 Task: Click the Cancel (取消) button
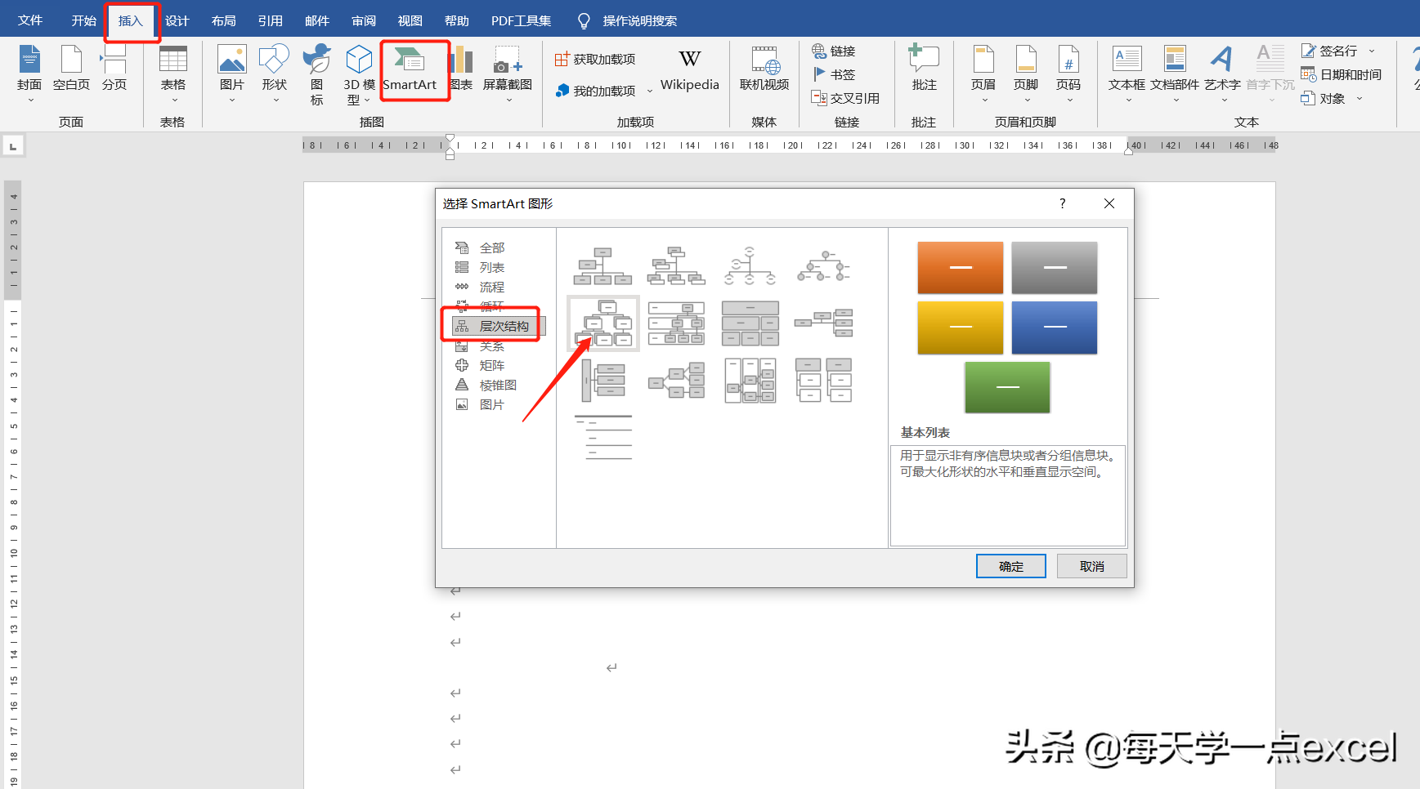pyautogui.click(x=1091, y=566)
